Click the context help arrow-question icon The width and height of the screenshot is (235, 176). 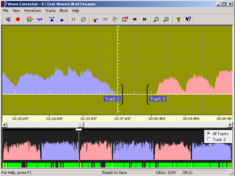pos(188,19)
